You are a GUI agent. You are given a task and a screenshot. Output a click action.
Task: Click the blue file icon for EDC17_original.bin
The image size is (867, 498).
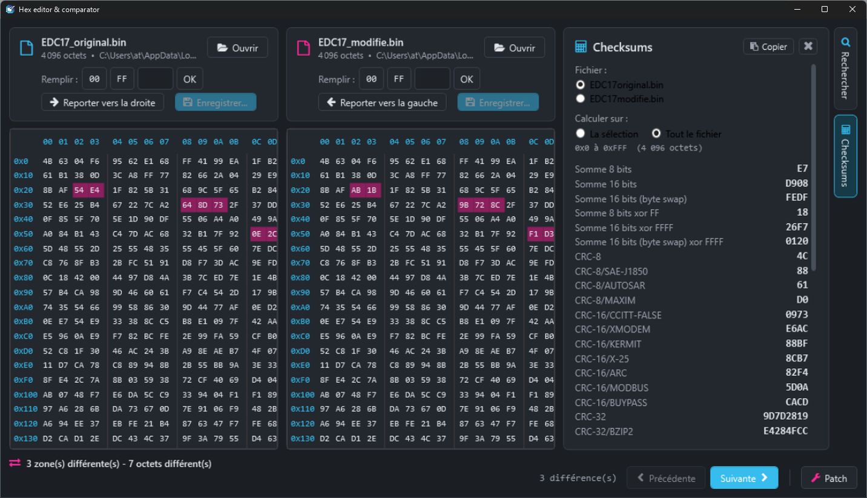(26, 48)
